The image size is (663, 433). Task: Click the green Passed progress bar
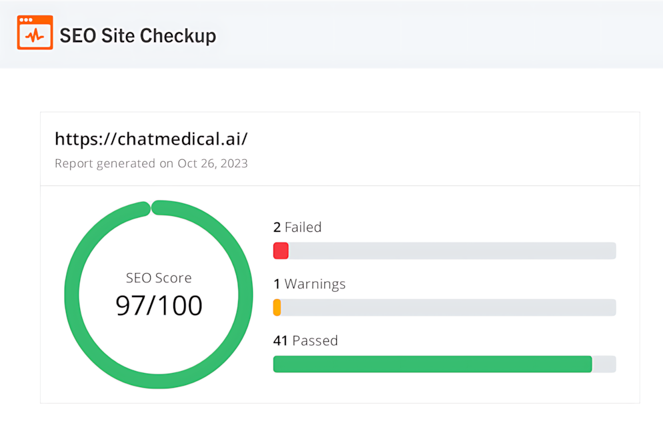click(x=432, y=364)
